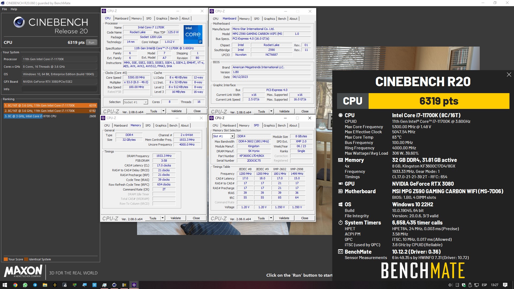Click the Multiplier value x 53.0
The height and width of the screenshot is (289, 514).
click(136, 82)
